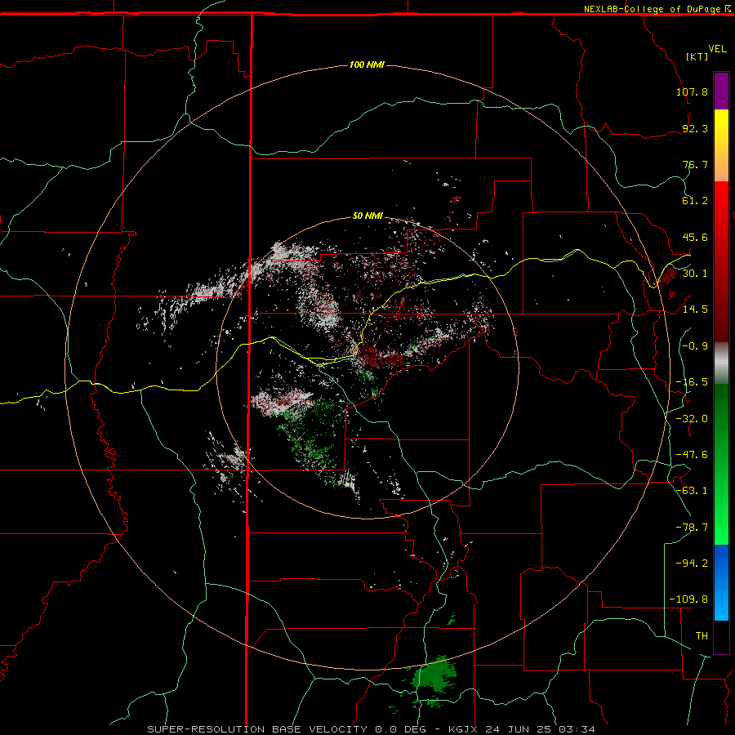
Task: Click the large green echo near the southern 100 NMI ring
Action: 434,675
